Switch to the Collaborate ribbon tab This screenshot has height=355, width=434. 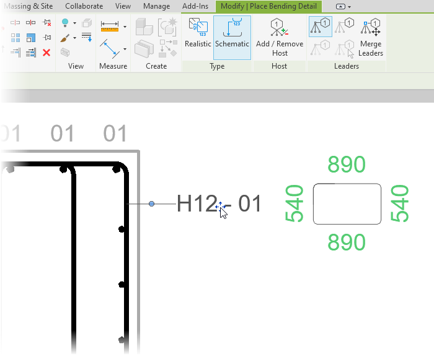[x=84, y=6]
